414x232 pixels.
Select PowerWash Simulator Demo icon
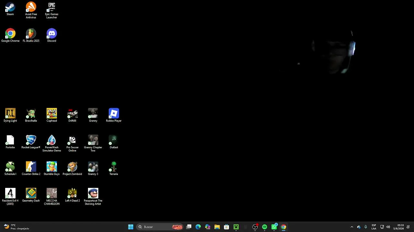[x=52, y=144]
